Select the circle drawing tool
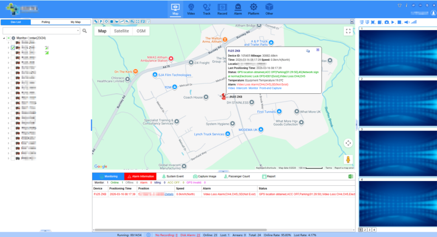 106,21
